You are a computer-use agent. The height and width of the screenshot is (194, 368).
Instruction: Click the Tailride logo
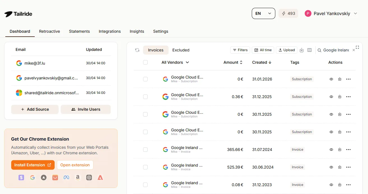tap(18, 14)
